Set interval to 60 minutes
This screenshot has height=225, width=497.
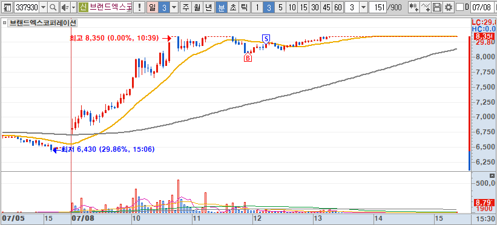pyautogui.click(x=338, y=7)
